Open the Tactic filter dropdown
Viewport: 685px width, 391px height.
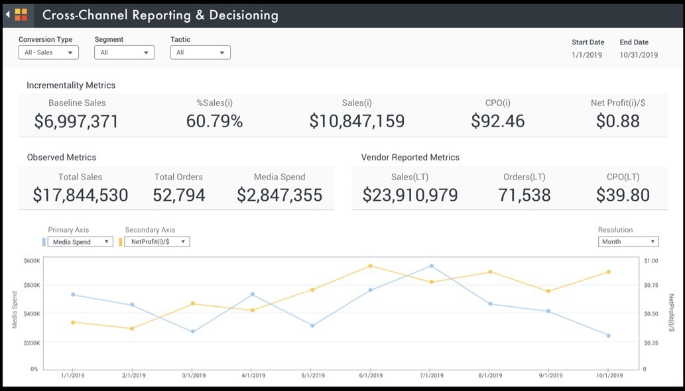pyautogui.click(x=200, y=52)
